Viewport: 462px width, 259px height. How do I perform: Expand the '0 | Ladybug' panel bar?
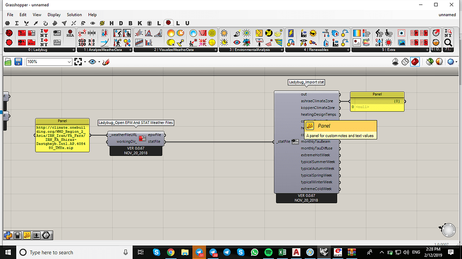pyautogui.click(x=40, y=50)
